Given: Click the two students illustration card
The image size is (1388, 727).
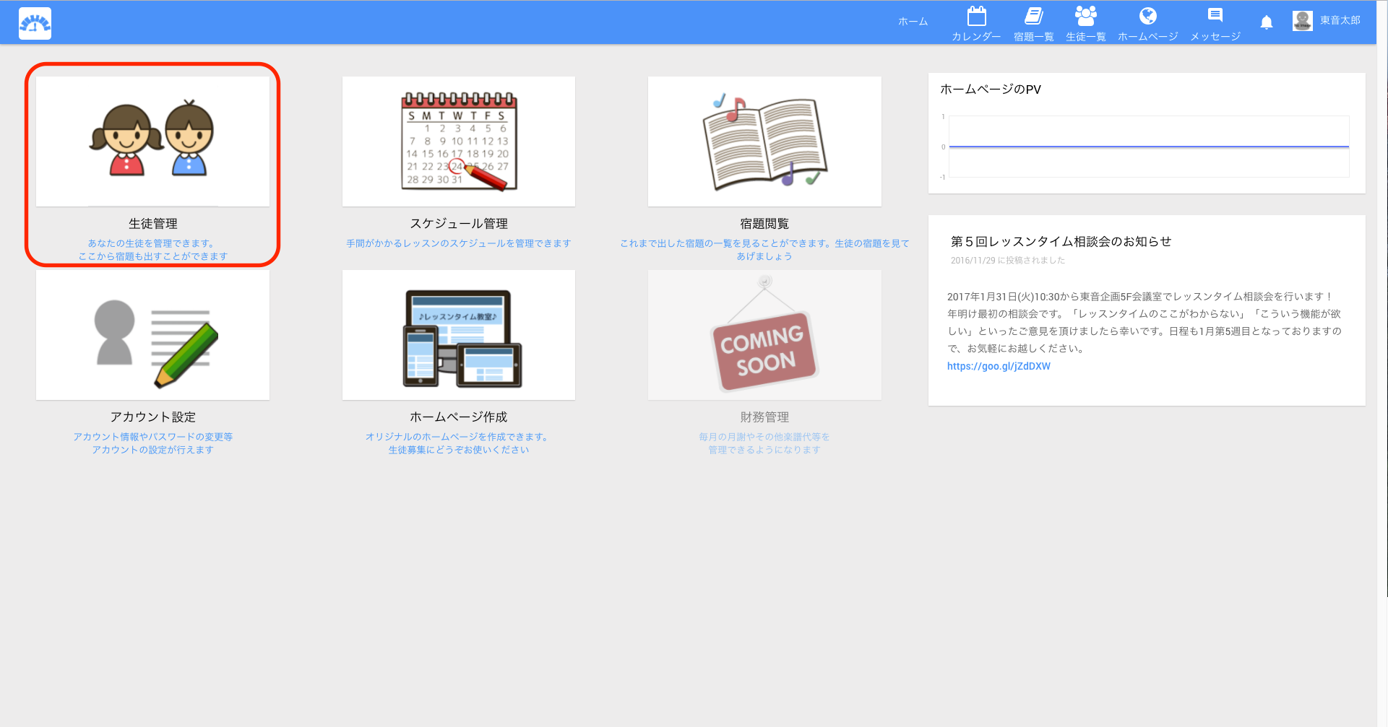Looking at the screenshot, I should click(152, 142).
